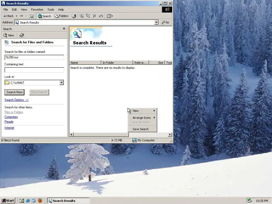Toggle the Search pane toolbar button
This screenshot has height=204, width=272.
(x=44, y=16)
